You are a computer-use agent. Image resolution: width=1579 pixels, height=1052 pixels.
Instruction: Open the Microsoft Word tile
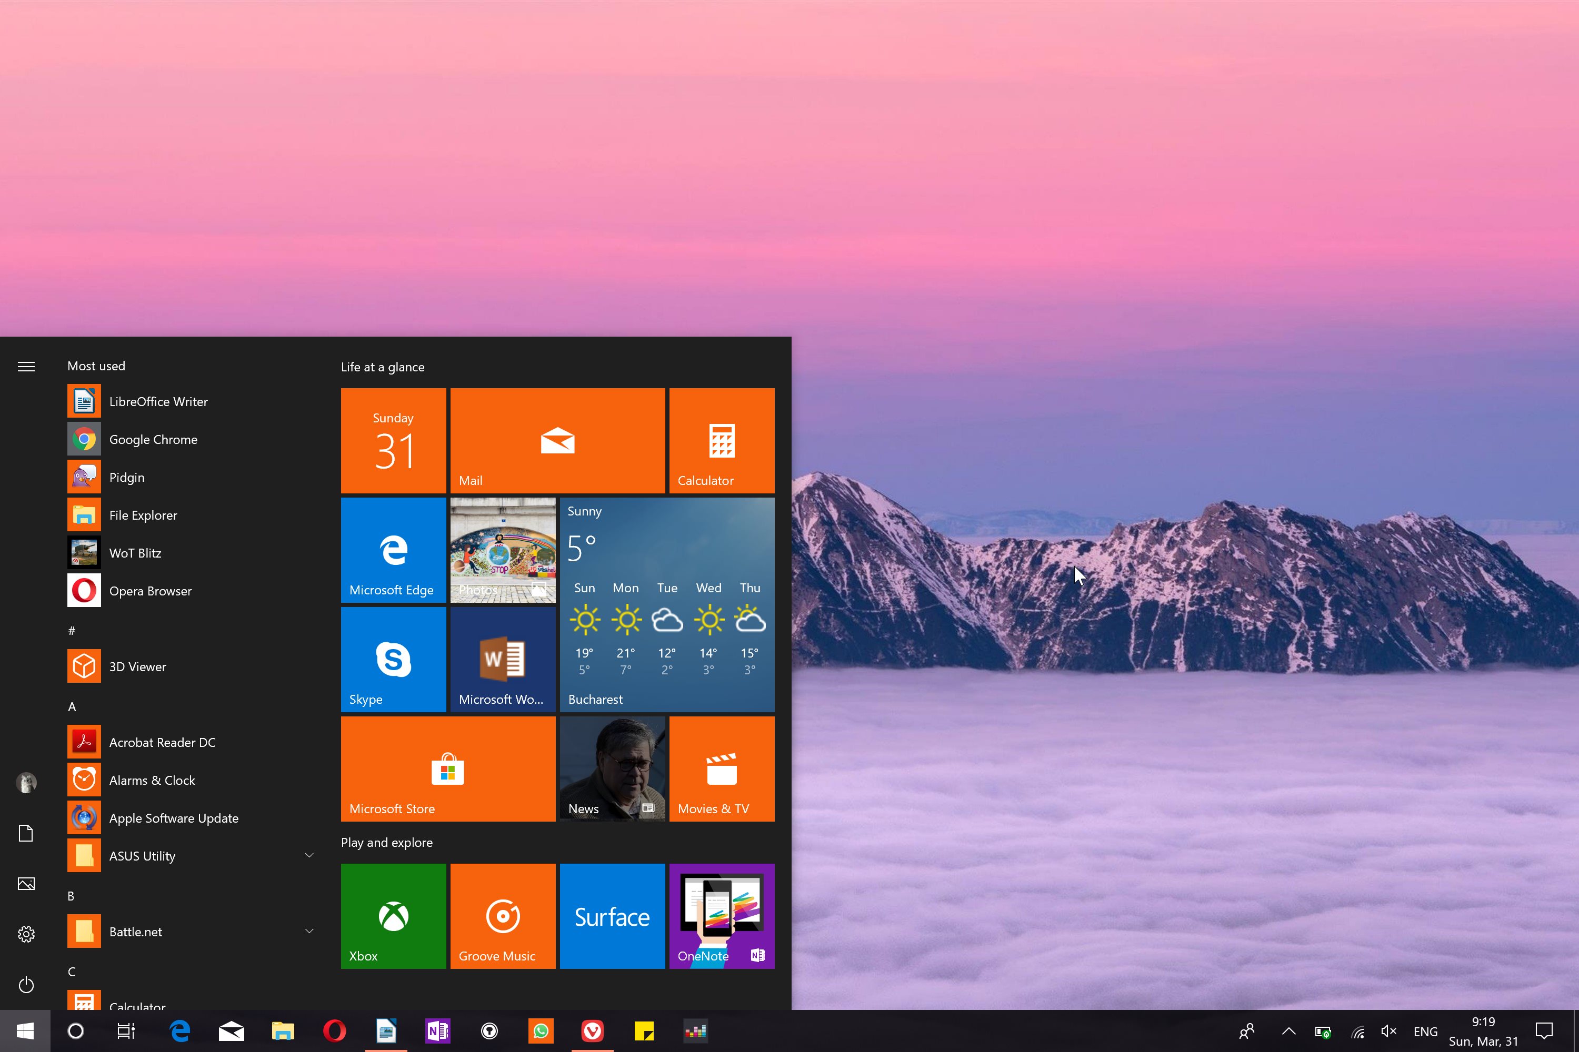(x=503, y=660)
